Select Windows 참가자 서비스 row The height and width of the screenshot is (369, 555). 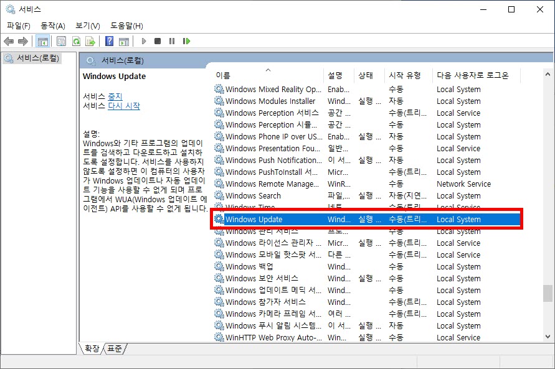(x=367, y=302)
